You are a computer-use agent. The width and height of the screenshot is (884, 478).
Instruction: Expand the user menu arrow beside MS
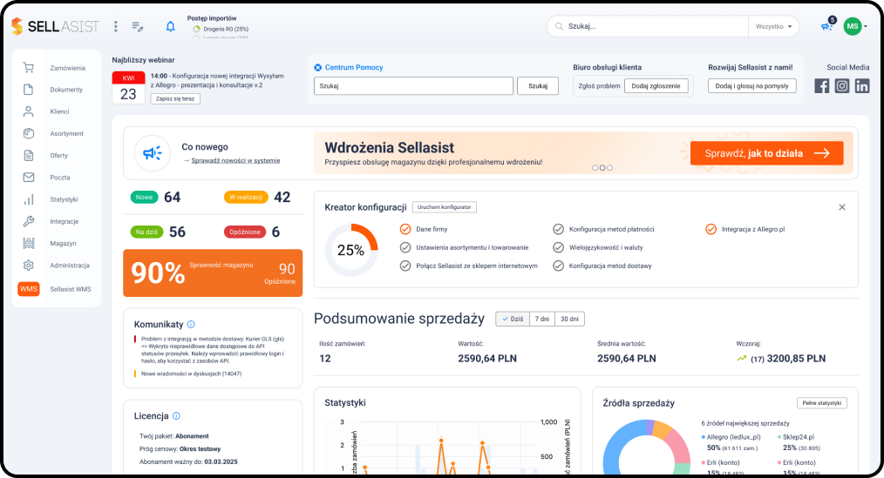[x=866, y=26]
